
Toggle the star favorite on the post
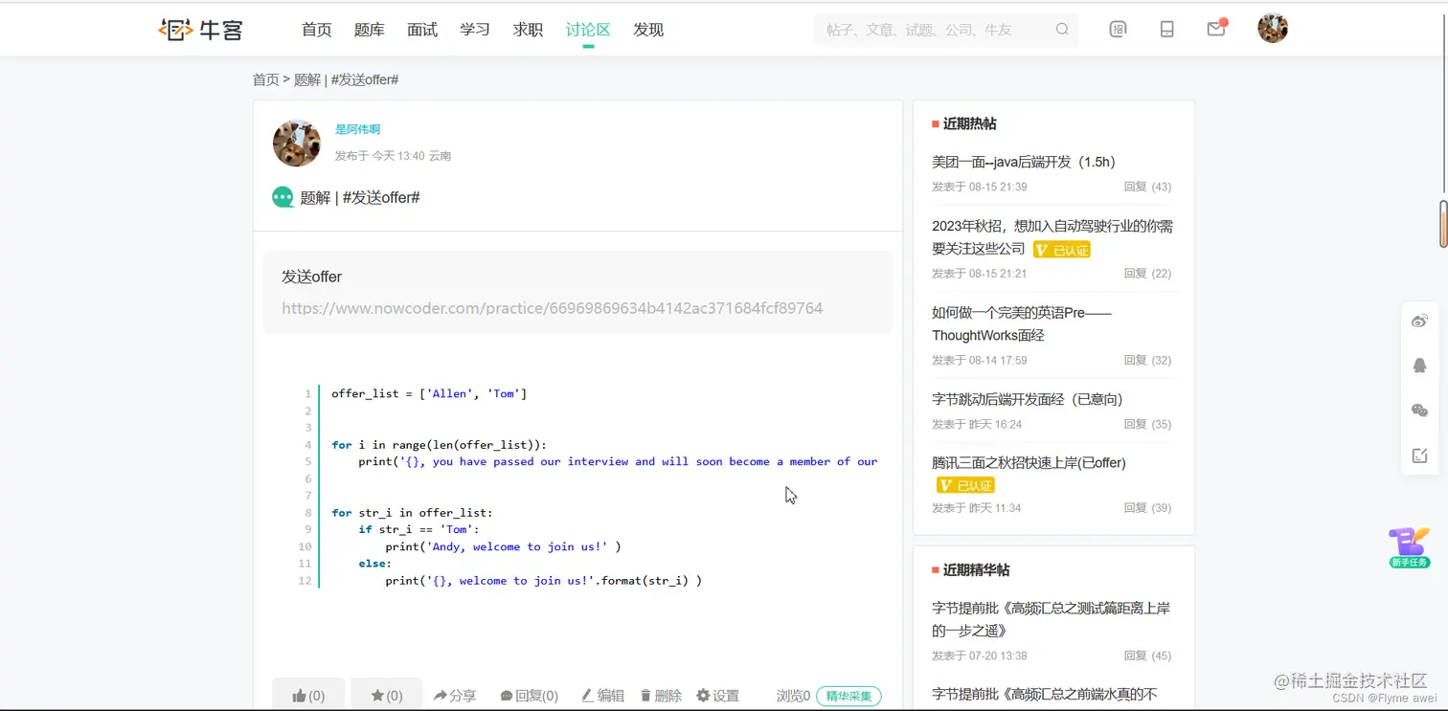pos(386,696)
